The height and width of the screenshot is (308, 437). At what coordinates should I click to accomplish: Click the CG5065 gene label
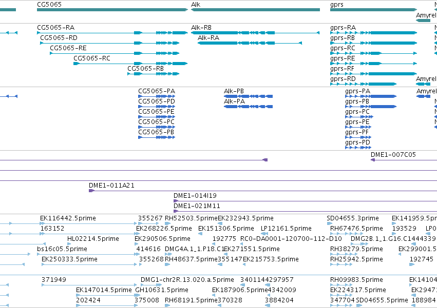(x=49, y=5)
